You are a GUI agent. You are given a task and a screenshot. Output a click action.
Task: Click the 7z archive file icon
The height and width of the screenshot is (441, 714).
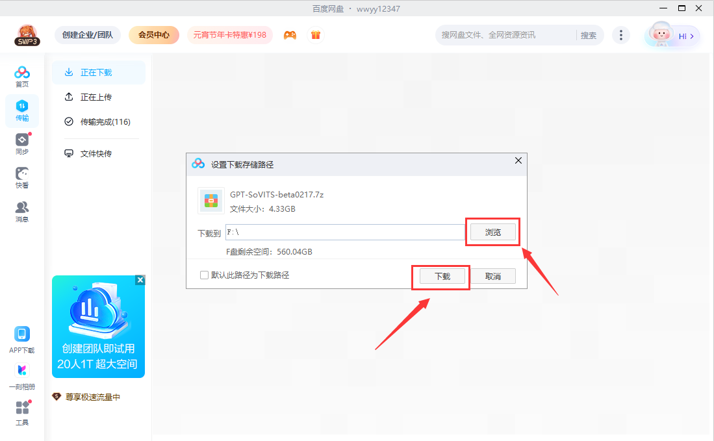click(x=211, y=201)
